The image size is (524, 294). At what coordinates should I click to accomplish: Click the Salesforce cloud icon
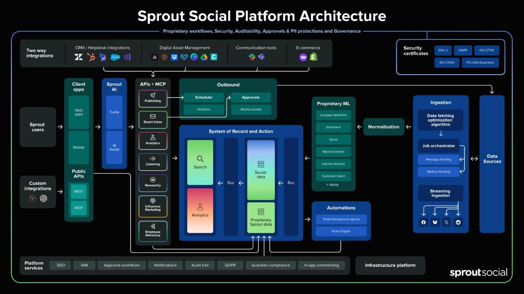[115, 57]
